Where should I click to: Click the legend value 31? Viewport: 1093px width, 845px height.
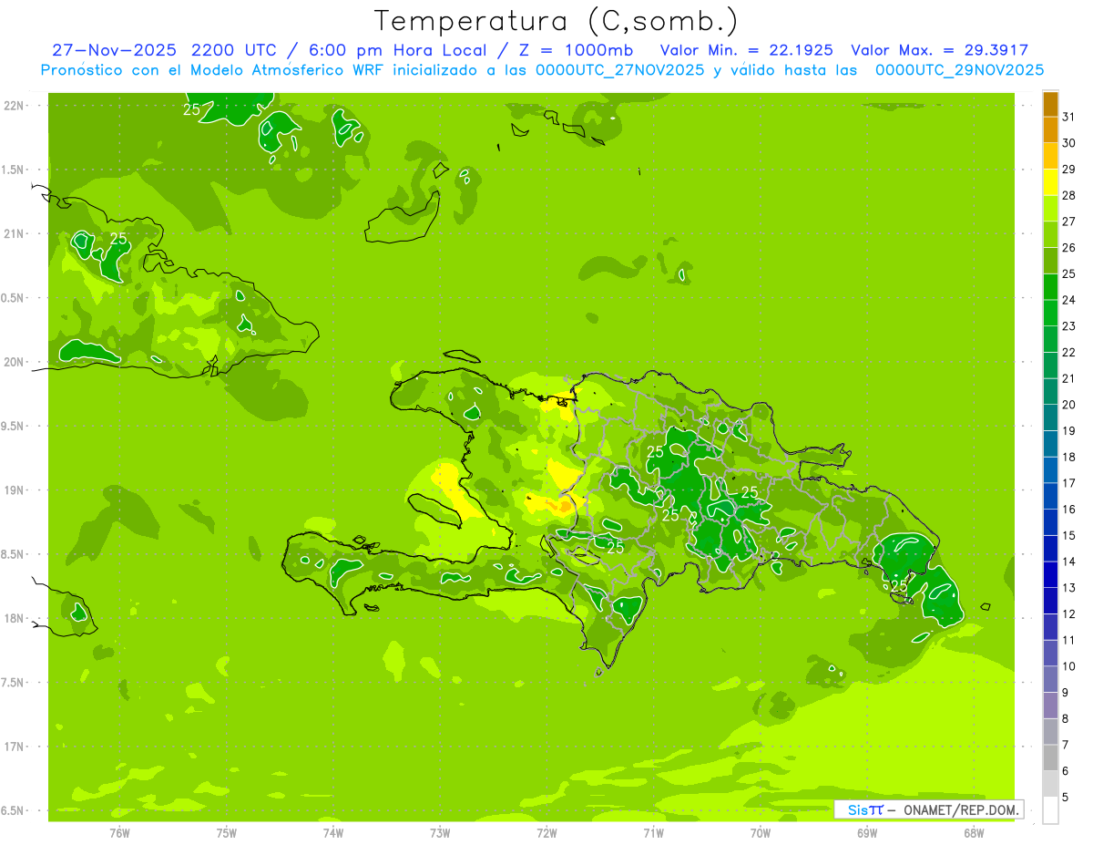(x=1068, y=117)
